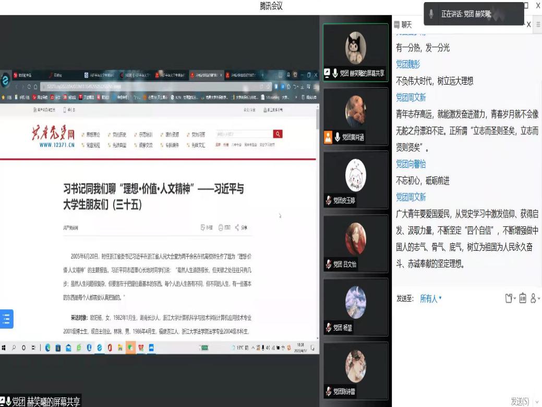Click the favorites star in bookmarks bar
Screen dimensions: 542x407
(x=4, y=98)
